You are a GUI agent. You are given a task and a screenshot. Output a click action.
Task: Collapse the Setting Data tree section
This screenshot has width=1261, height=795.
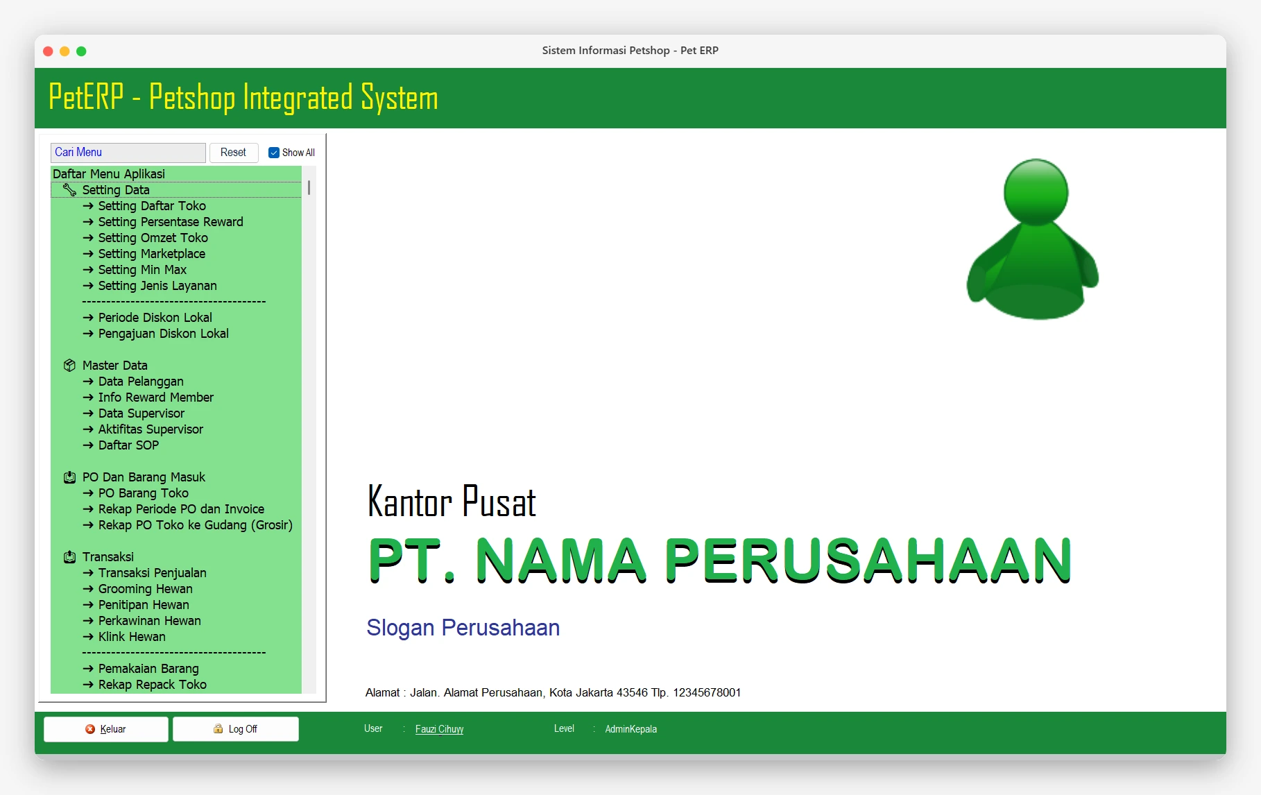coord(115,189)
